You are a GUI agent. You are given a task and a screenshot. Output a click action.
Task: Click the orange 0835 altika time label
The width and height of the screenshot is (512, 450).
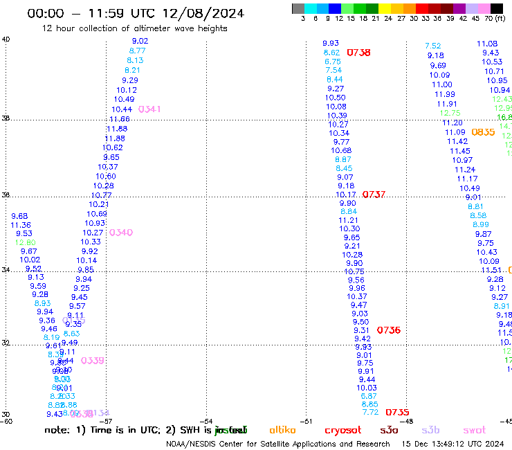tap(483, 132)
